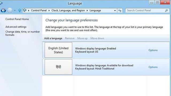This screenshot has height=96, width=171.
Task: Click 'Windows display language: Enabled' text
Action: coord(96,49)
